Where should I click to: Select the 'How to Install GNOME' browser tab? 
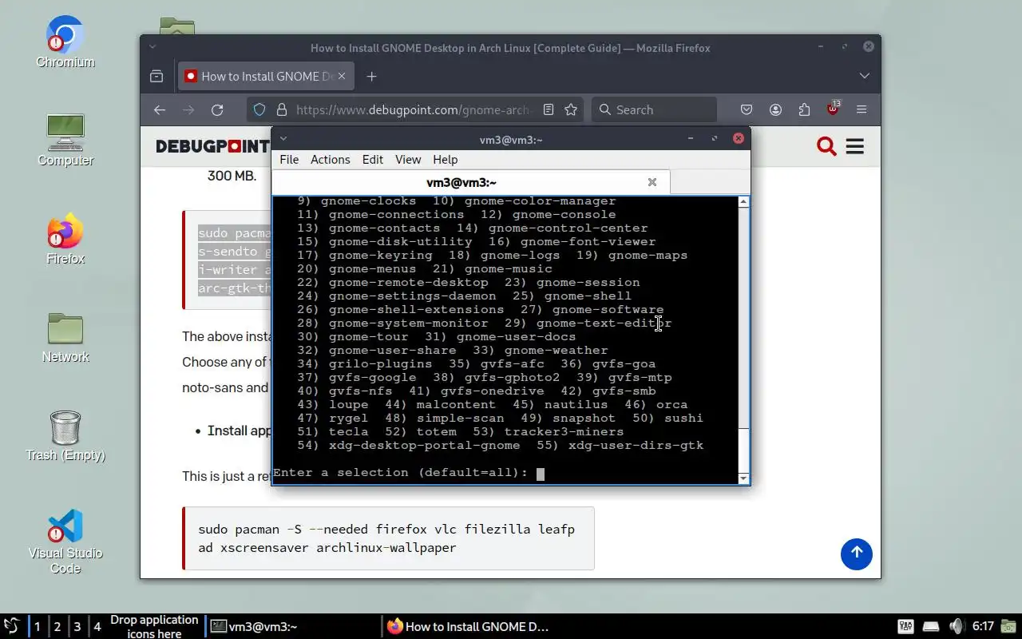click(x=265, y=77)
